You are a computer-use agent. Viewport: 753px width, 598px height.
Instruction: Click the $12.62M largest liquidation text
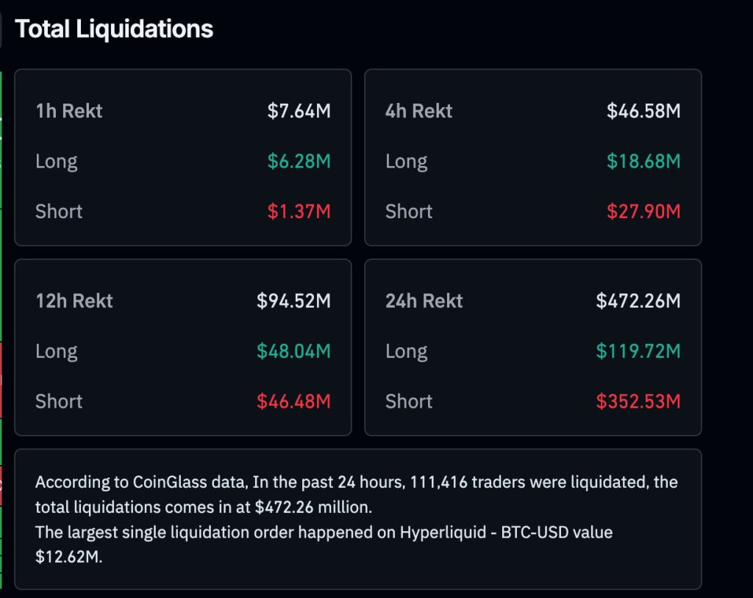click(x=69, y=558)
